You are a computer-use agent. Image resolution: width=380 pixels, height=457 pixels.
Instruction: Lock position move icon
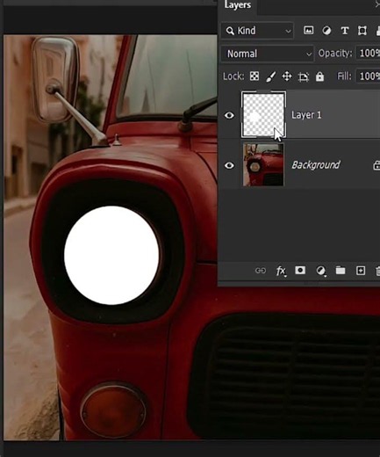tap(287, 76)
